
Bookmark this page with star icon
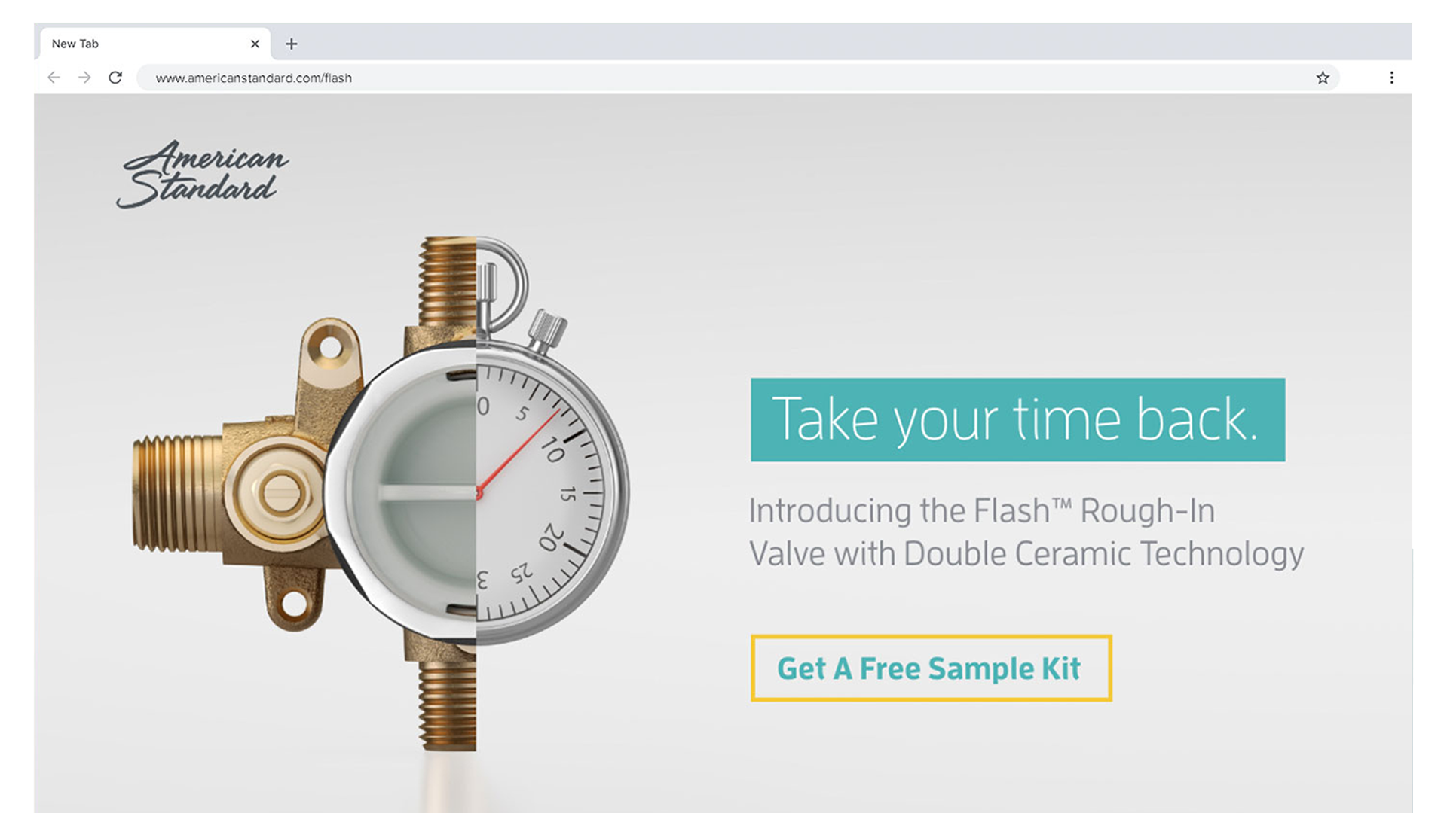pos(1323,78)
